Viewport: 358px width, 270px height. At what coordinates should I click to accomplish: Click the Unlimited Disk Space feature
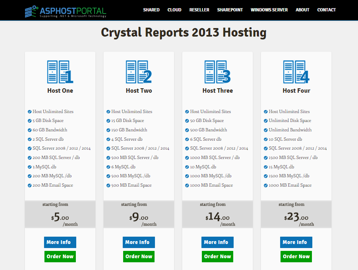click(290, 121)
